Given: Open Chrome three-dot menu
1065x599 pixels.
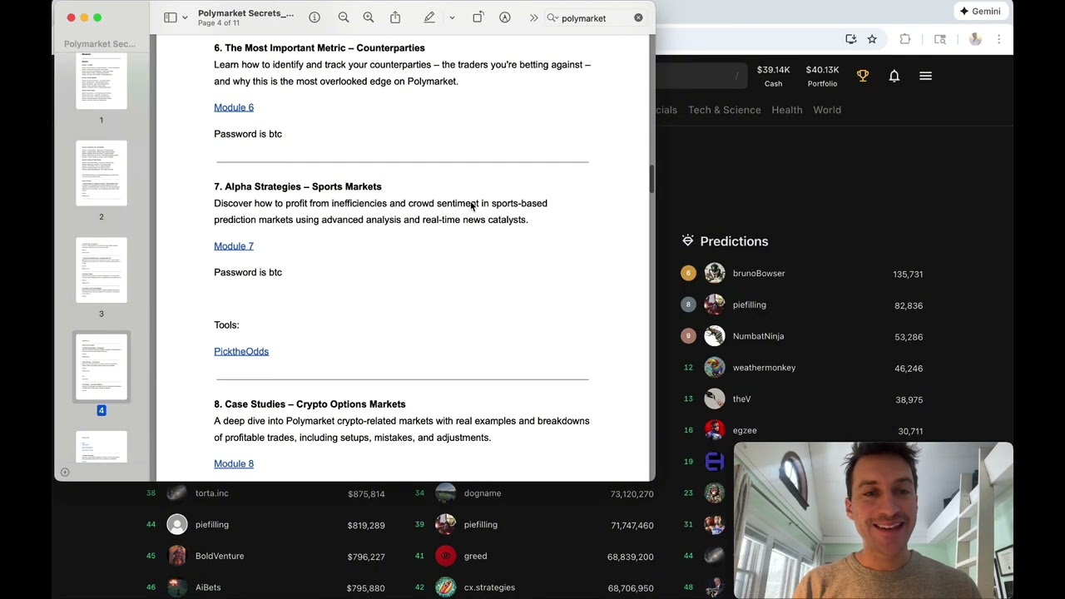Looking at the screenshot, I should coord(999,39).
